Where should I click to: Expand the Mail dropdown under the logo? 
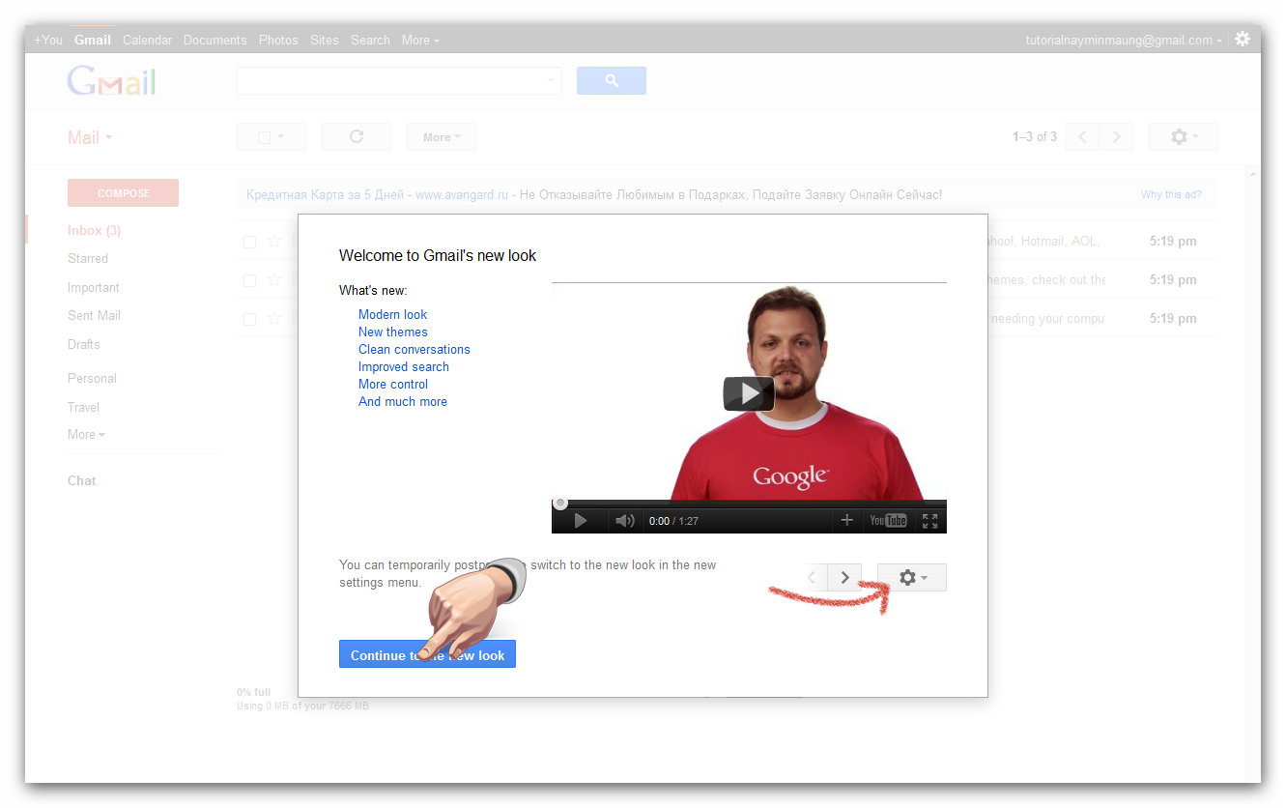[90, 137]
